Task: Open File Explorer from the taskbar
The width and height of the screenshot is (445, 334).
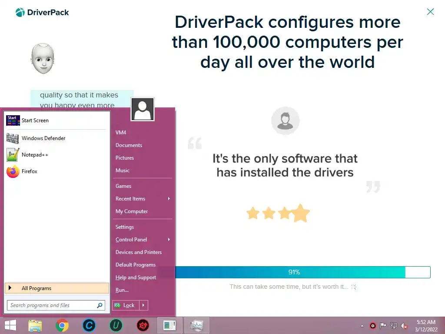Action: pos(35,325)
